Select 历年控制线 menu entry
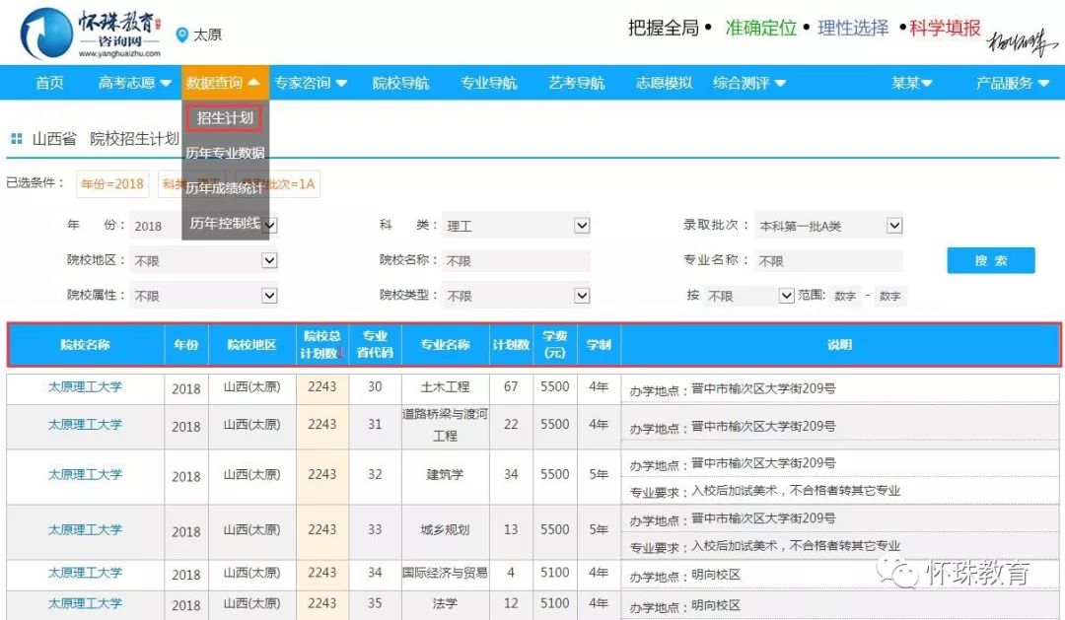The width and height of the screenshot is (1065, 620). pyautogui.click(x=225, y=223)
